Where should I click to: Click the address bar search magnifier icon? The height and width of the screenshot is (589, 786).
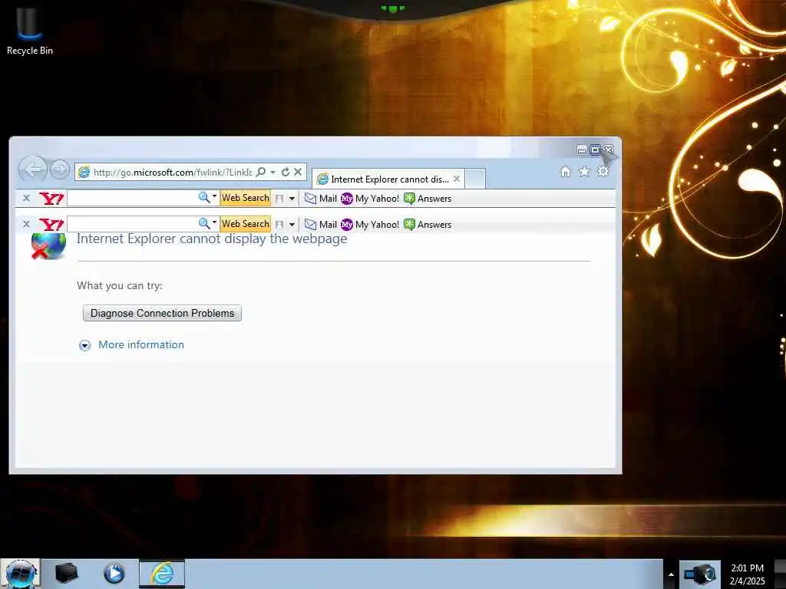[261, 172]
